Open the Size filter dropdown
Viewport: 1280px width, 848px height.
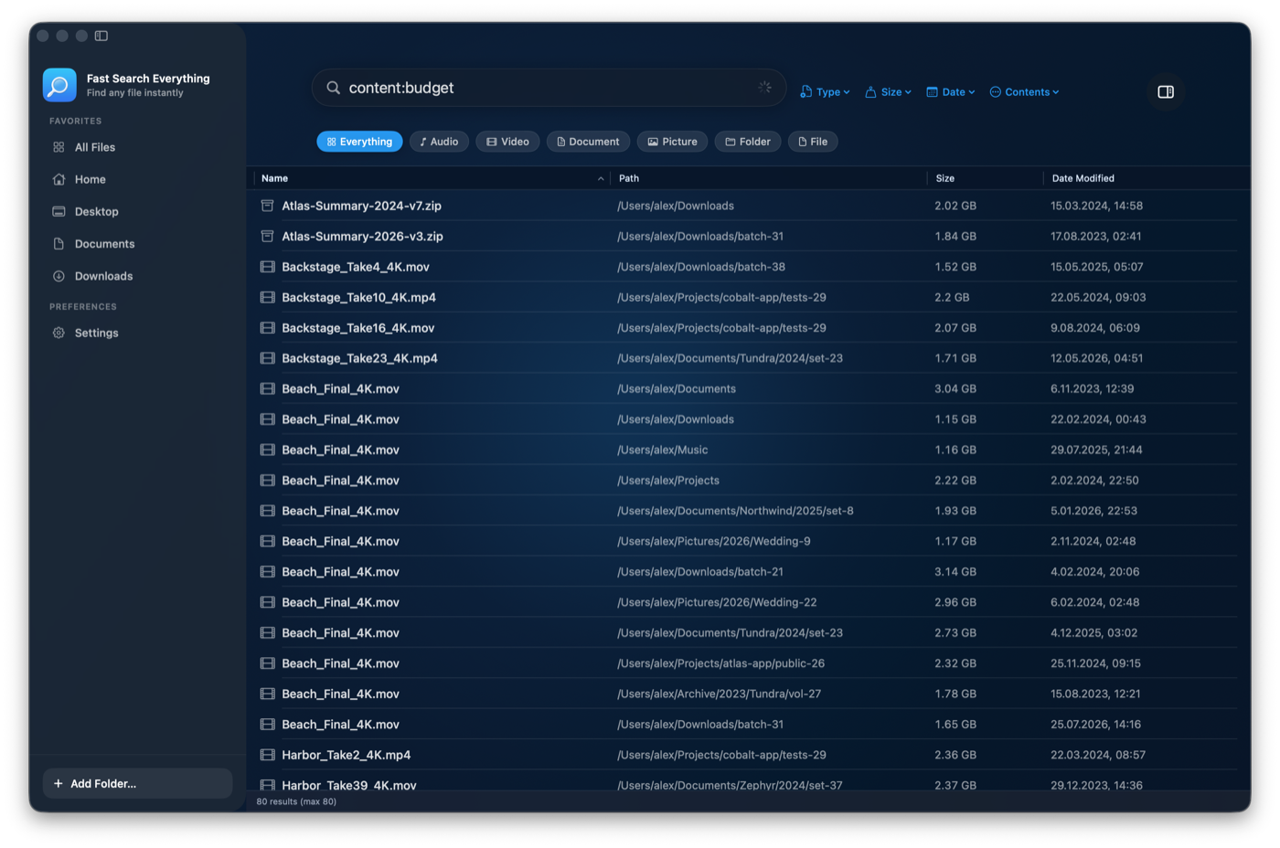click(x=888, y=92)
